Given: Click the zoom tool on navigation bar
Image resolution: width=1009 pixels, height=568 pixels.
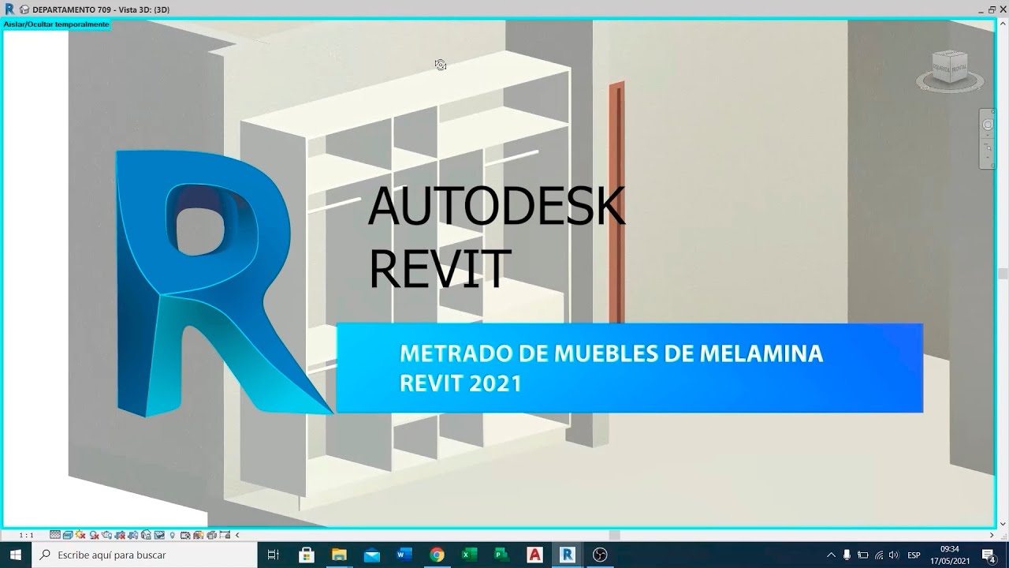Looking at the screenshot, I should (x=988, y=148).
